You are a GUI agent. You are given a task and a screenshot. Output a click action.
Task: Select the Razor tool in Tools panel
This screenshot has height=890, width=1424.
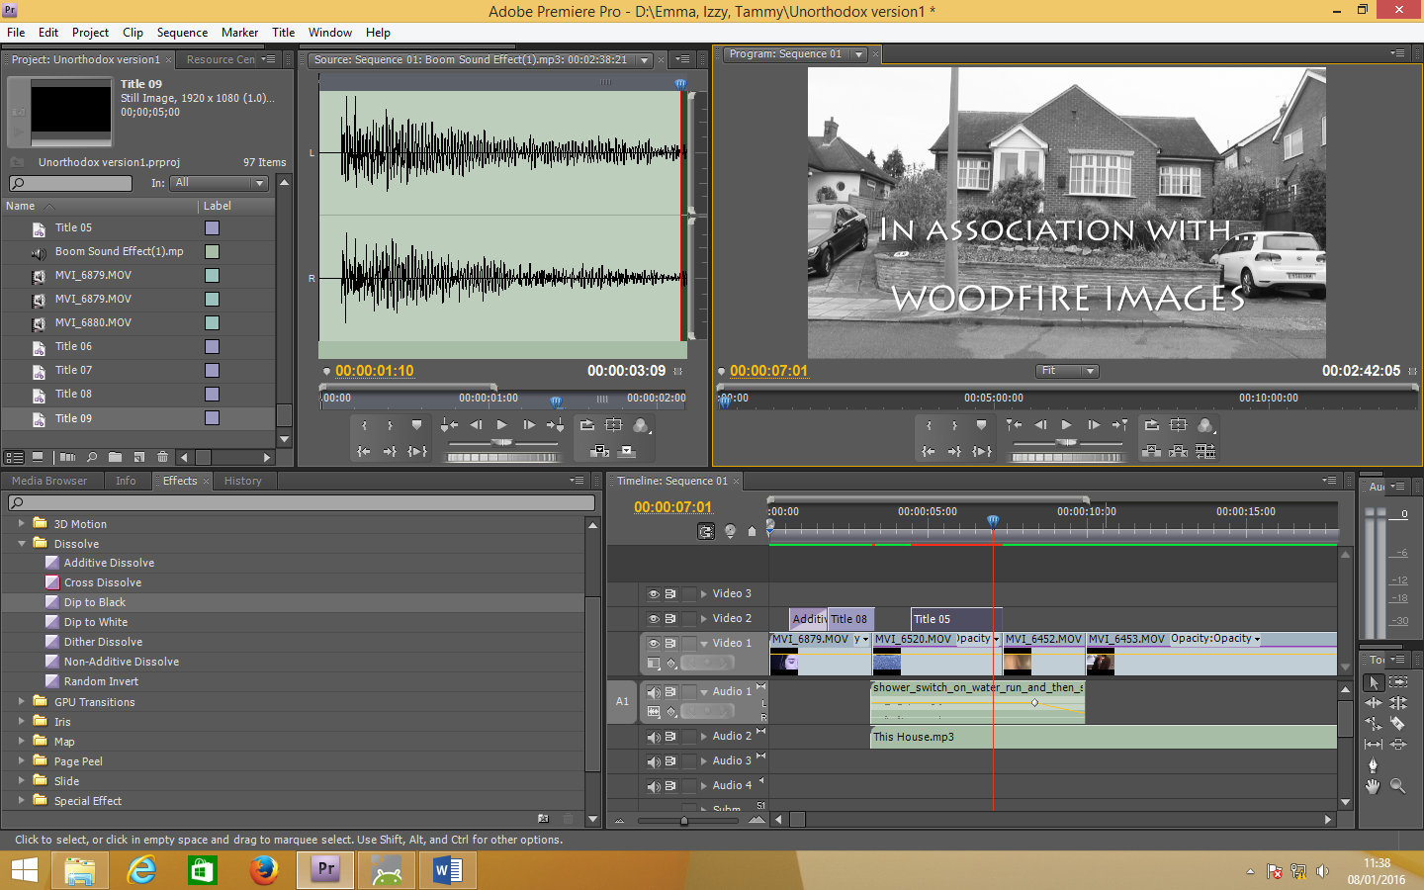click(1397, 724)
